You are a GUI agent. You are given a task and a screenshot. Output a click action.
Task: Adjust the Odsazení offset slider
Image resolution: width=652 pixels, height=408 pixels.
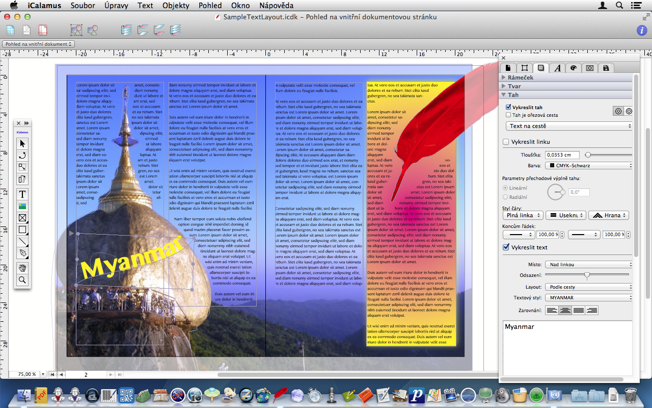click(587, 276)
